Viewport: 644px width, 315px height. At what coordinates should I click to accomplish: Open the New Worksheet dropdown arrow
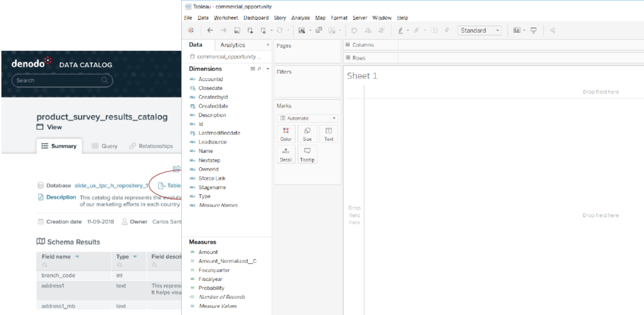tap(310, 30)
